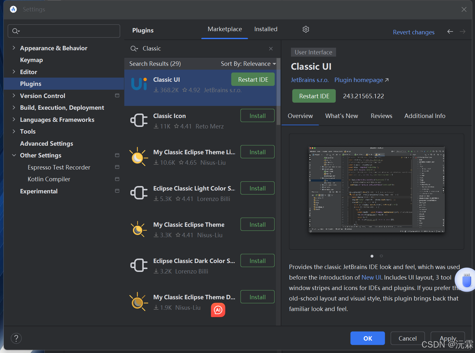Click the Classic UI screenshot preview
Image resolution: width=475 pixels, height=353 pixels.
(376, 190)
